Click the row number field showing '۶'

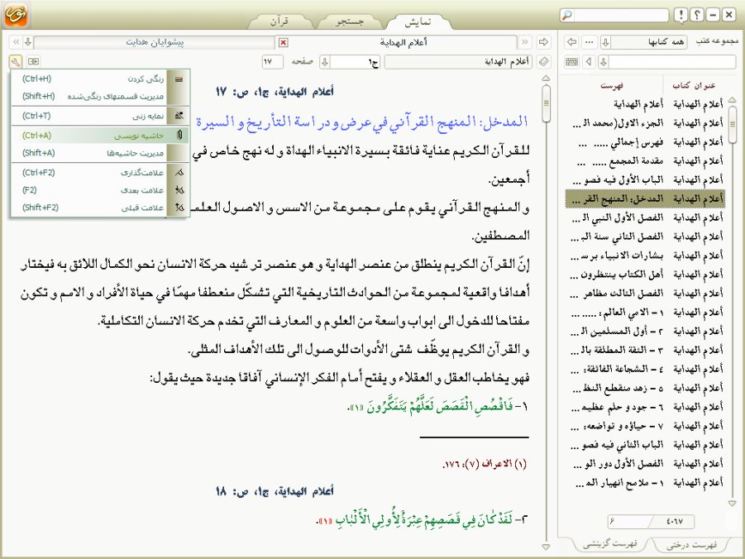click(630, 522)
